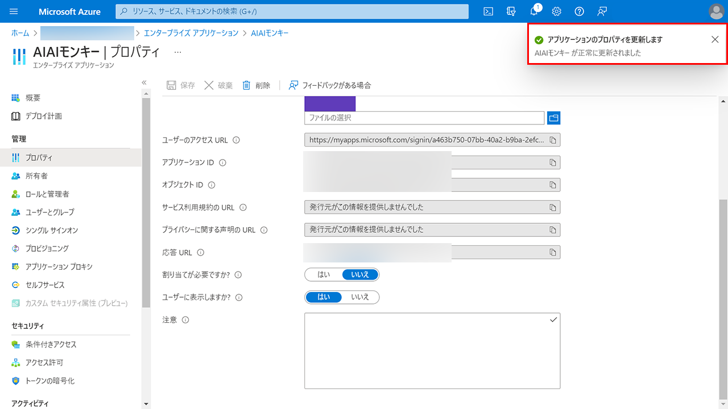Set 割り当てが必要ですか to はい
Viewport: 728px width, 409px height.
click(324, 275)
